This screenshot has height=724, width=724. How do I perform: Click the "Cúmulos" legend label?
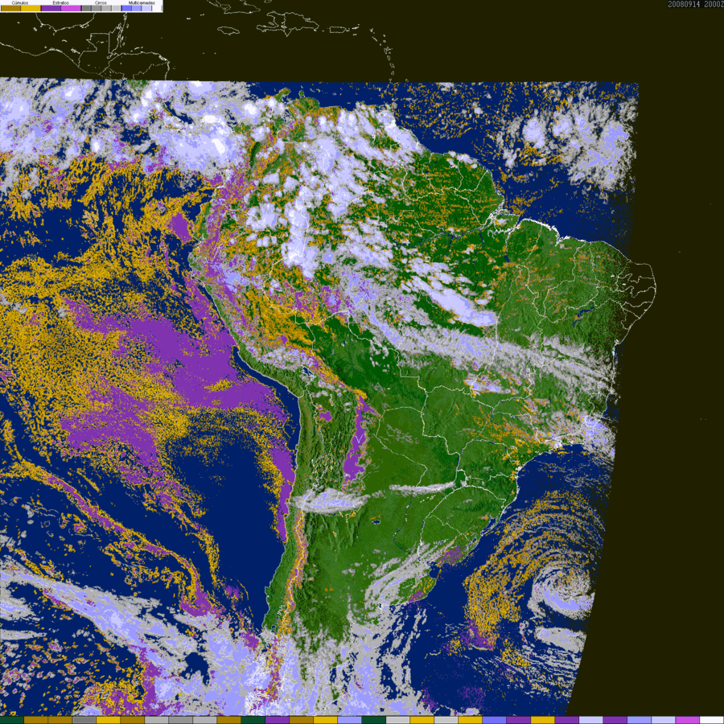20,2
